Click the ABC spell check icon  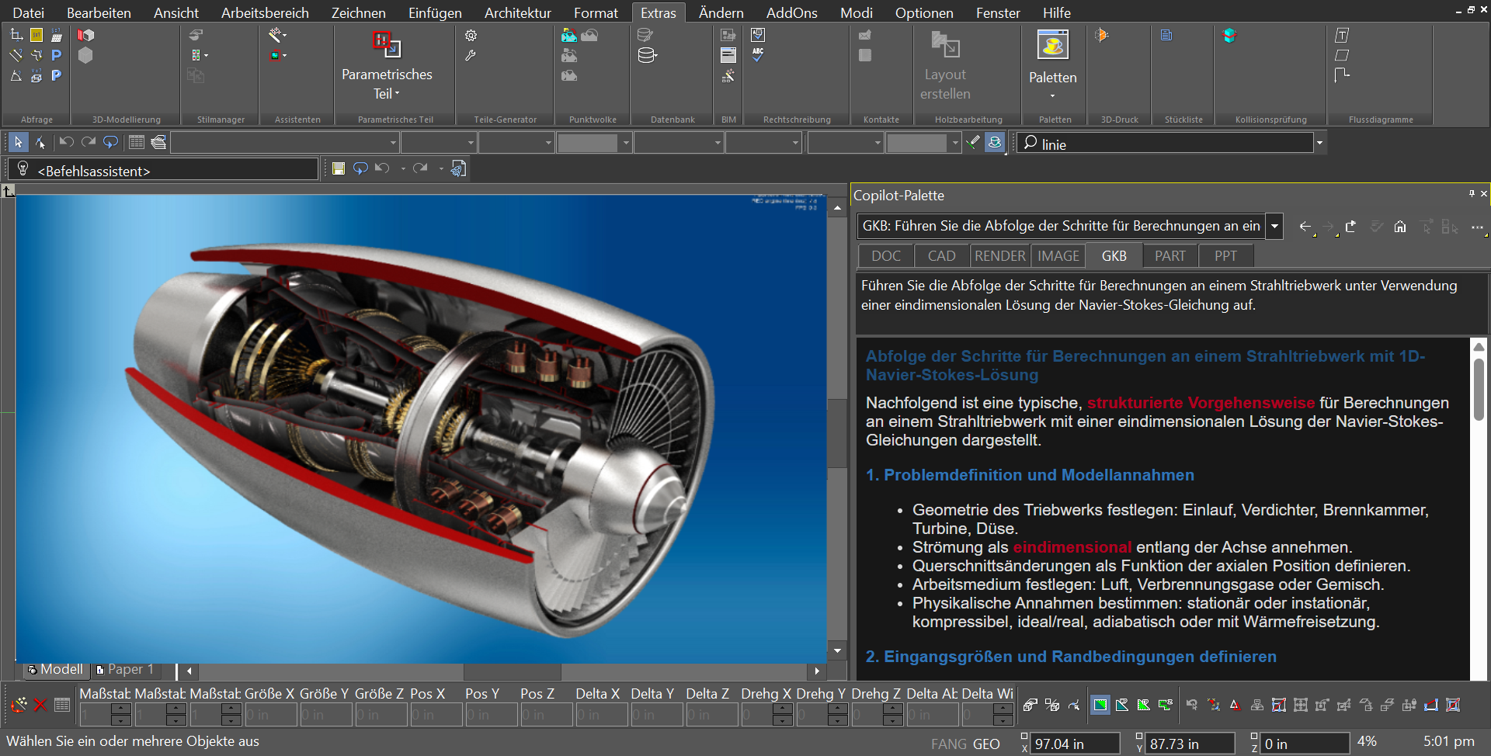click(758, 55)
